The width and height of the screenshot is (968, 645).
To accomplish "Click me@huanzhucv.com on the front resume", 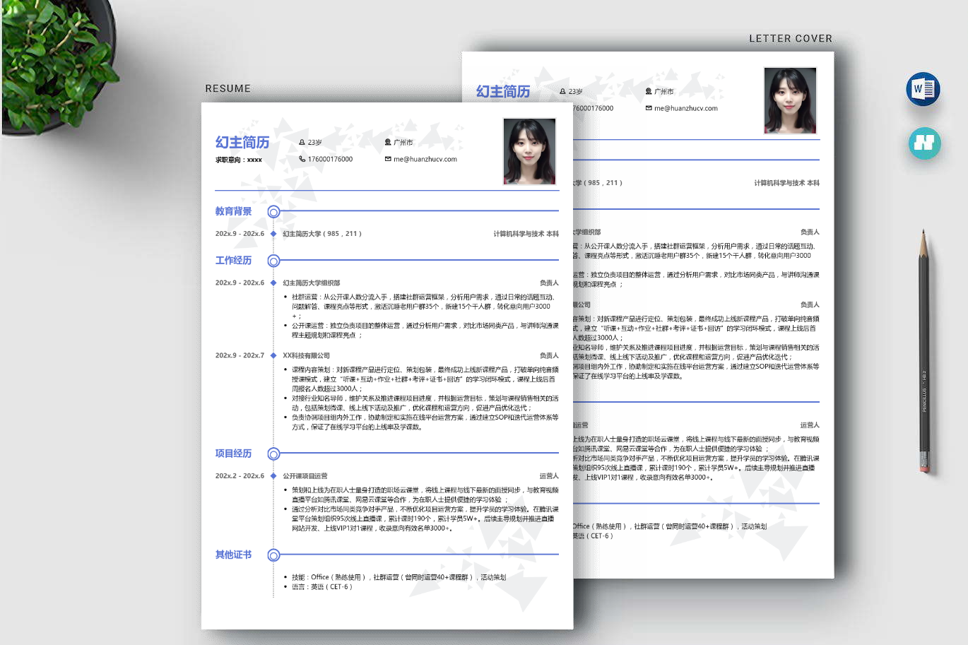I will (425, 159).
